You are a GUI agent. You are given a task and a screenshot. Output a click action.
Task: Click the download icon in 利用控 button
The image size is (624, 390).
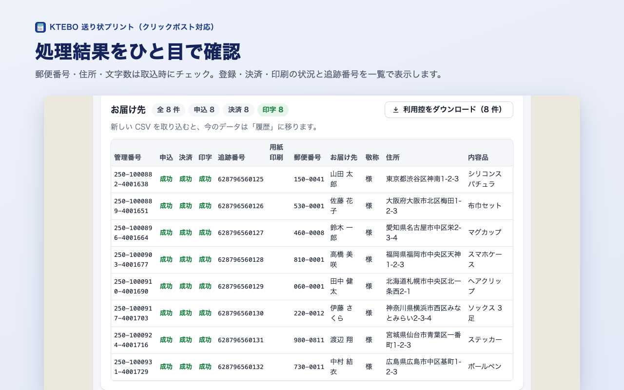coord(396,110)
